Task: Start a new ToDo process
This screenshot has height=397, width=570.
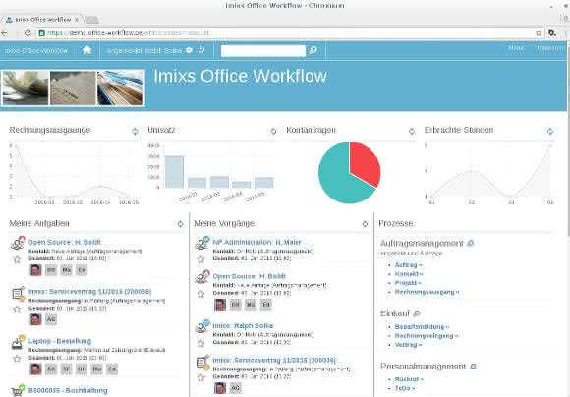Action: (x=405, y=388)
